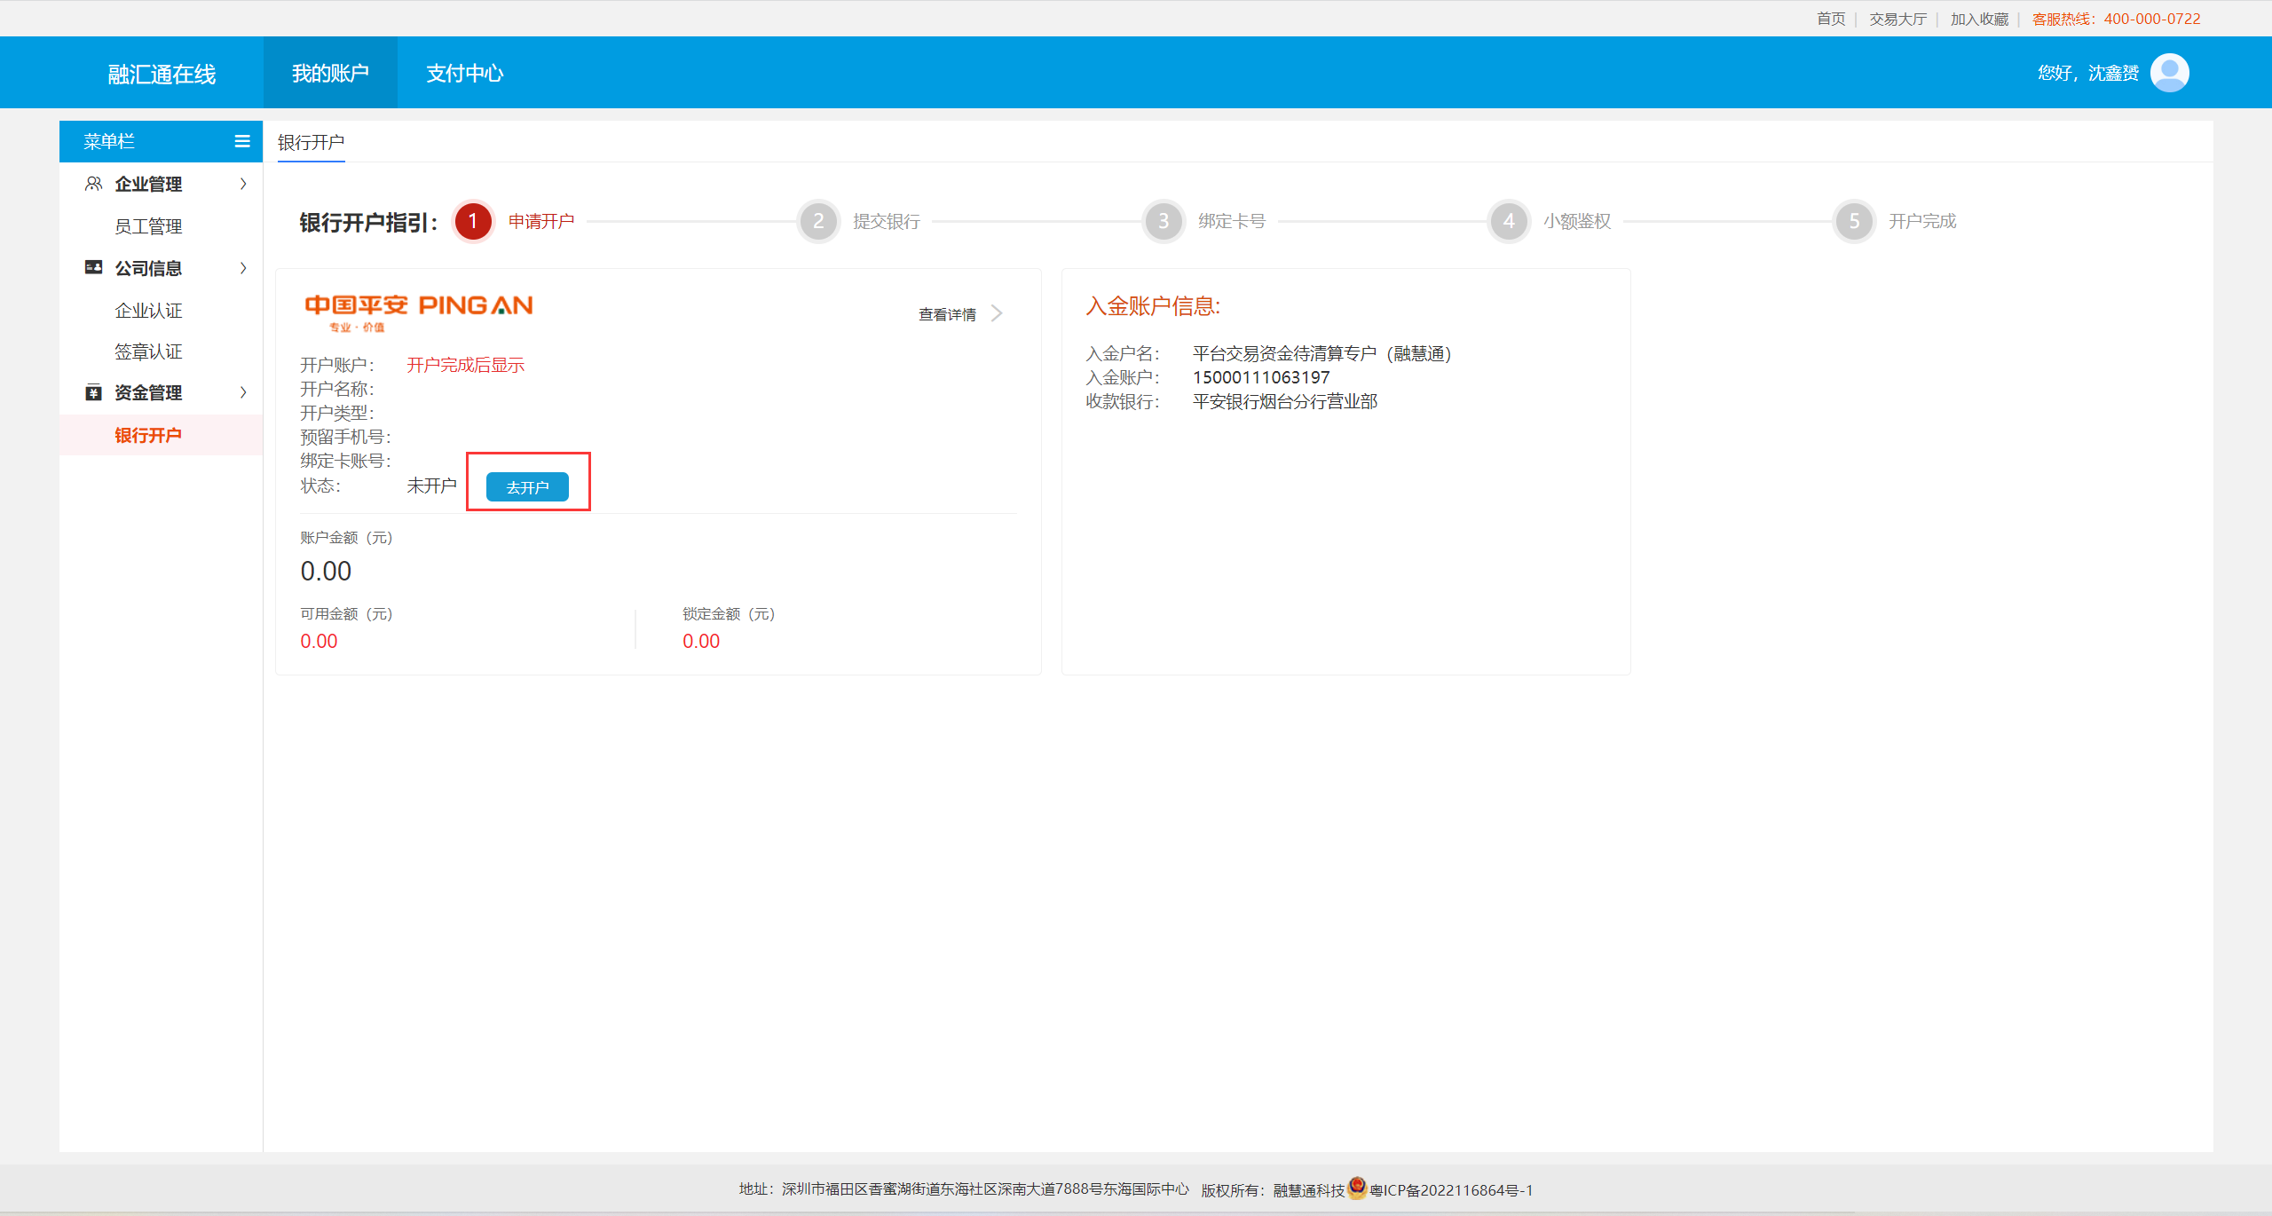
Task: Click 开户完成后显示 red text
Action: 465,365
